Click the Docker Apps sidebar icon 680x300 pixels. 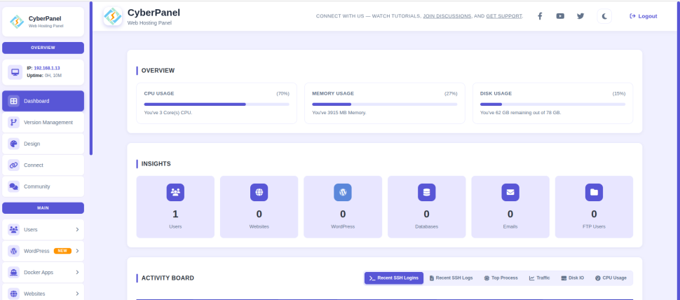[x=13, y=272]
